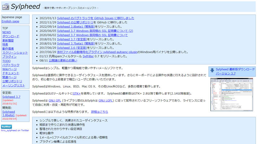Open the TODO sidebar link
This screenshot has width=257, height=144.
click(6, 61)
